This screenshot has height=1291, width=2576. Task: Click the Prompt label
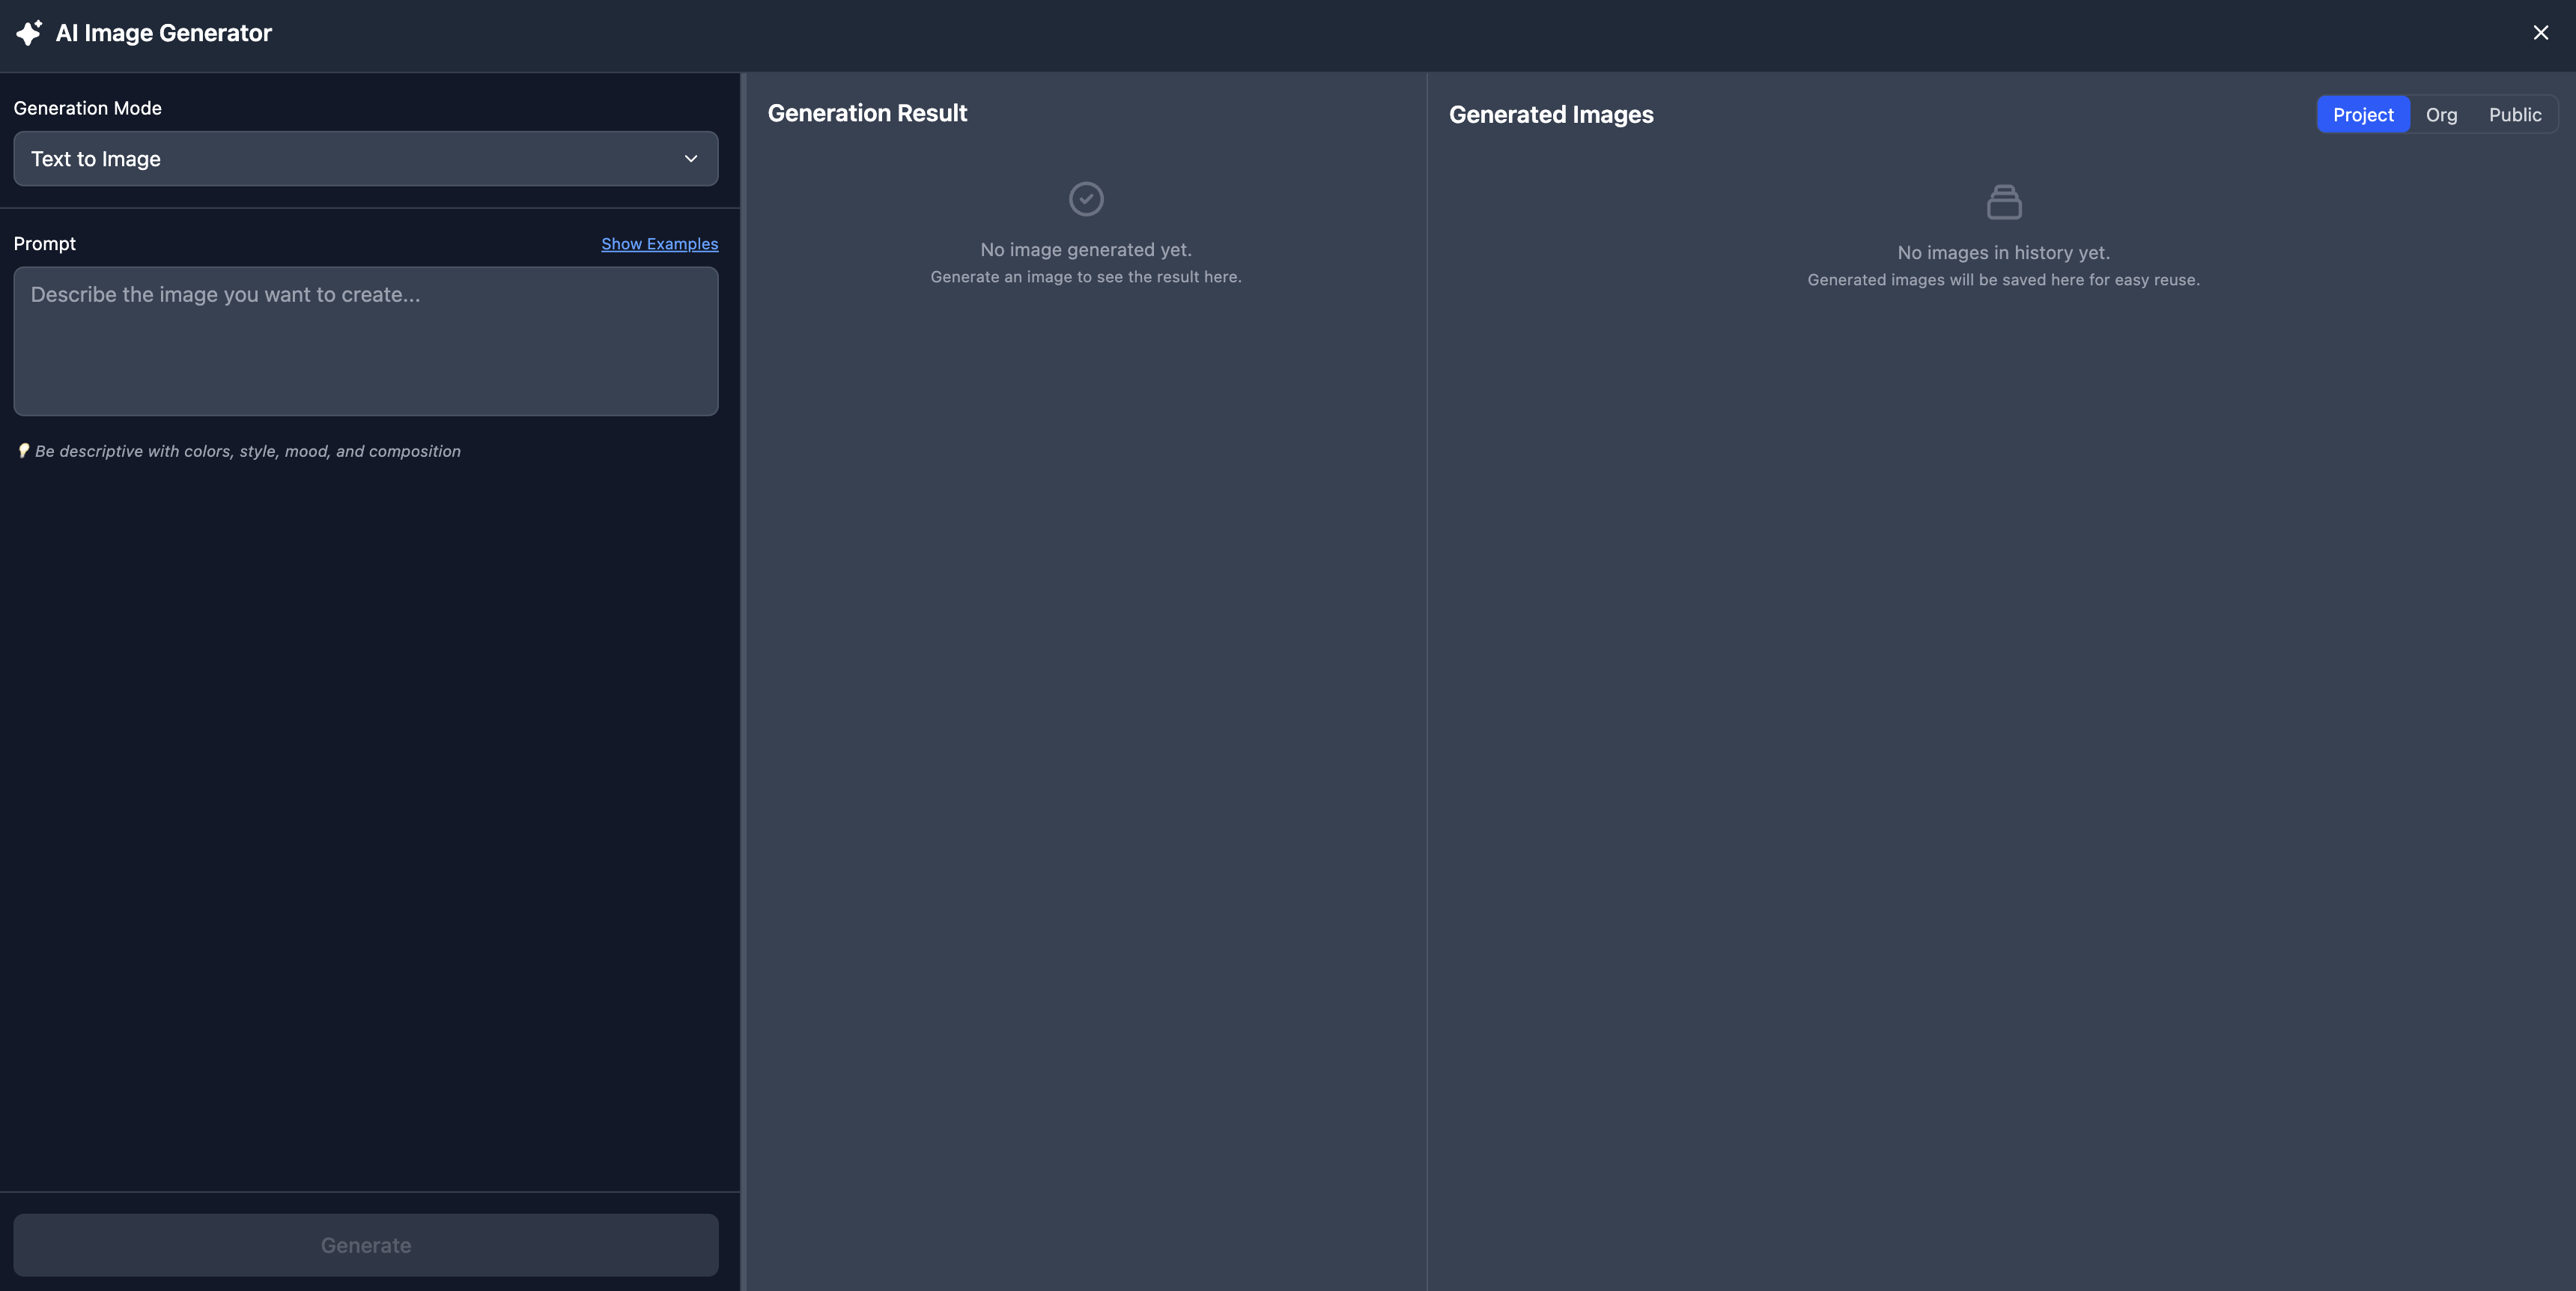45,244
